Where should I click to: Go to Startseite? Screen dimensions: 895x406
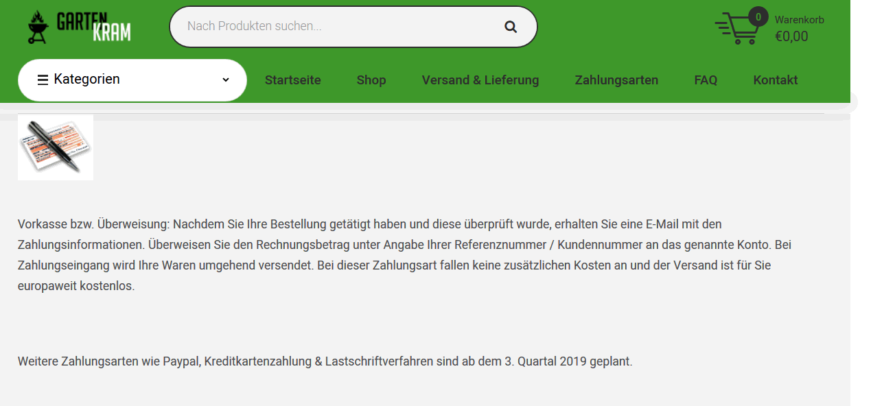coord(293,80)
